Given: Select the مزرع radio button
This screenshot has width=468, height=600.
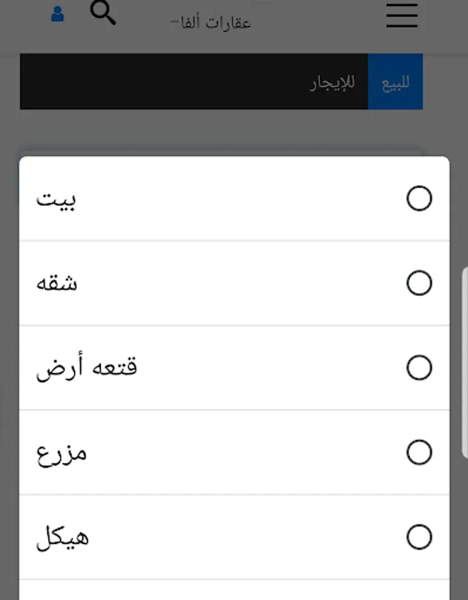Looking at the screenshot, I should (419, 452).
